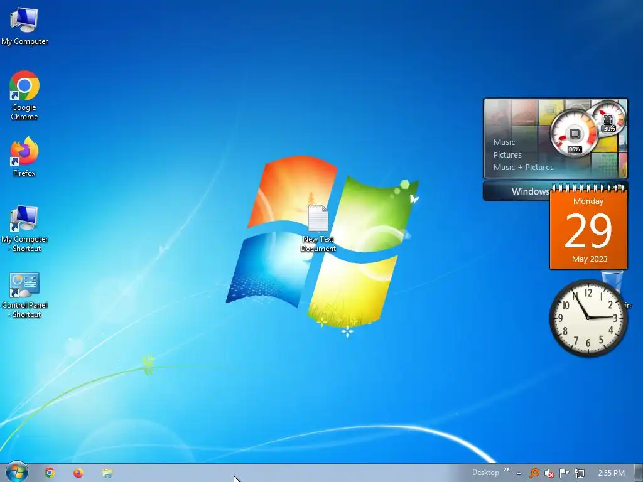Screen dimensions: 643x482
Task: Launch Firefox from the taskbar
Action: (78, 473)
